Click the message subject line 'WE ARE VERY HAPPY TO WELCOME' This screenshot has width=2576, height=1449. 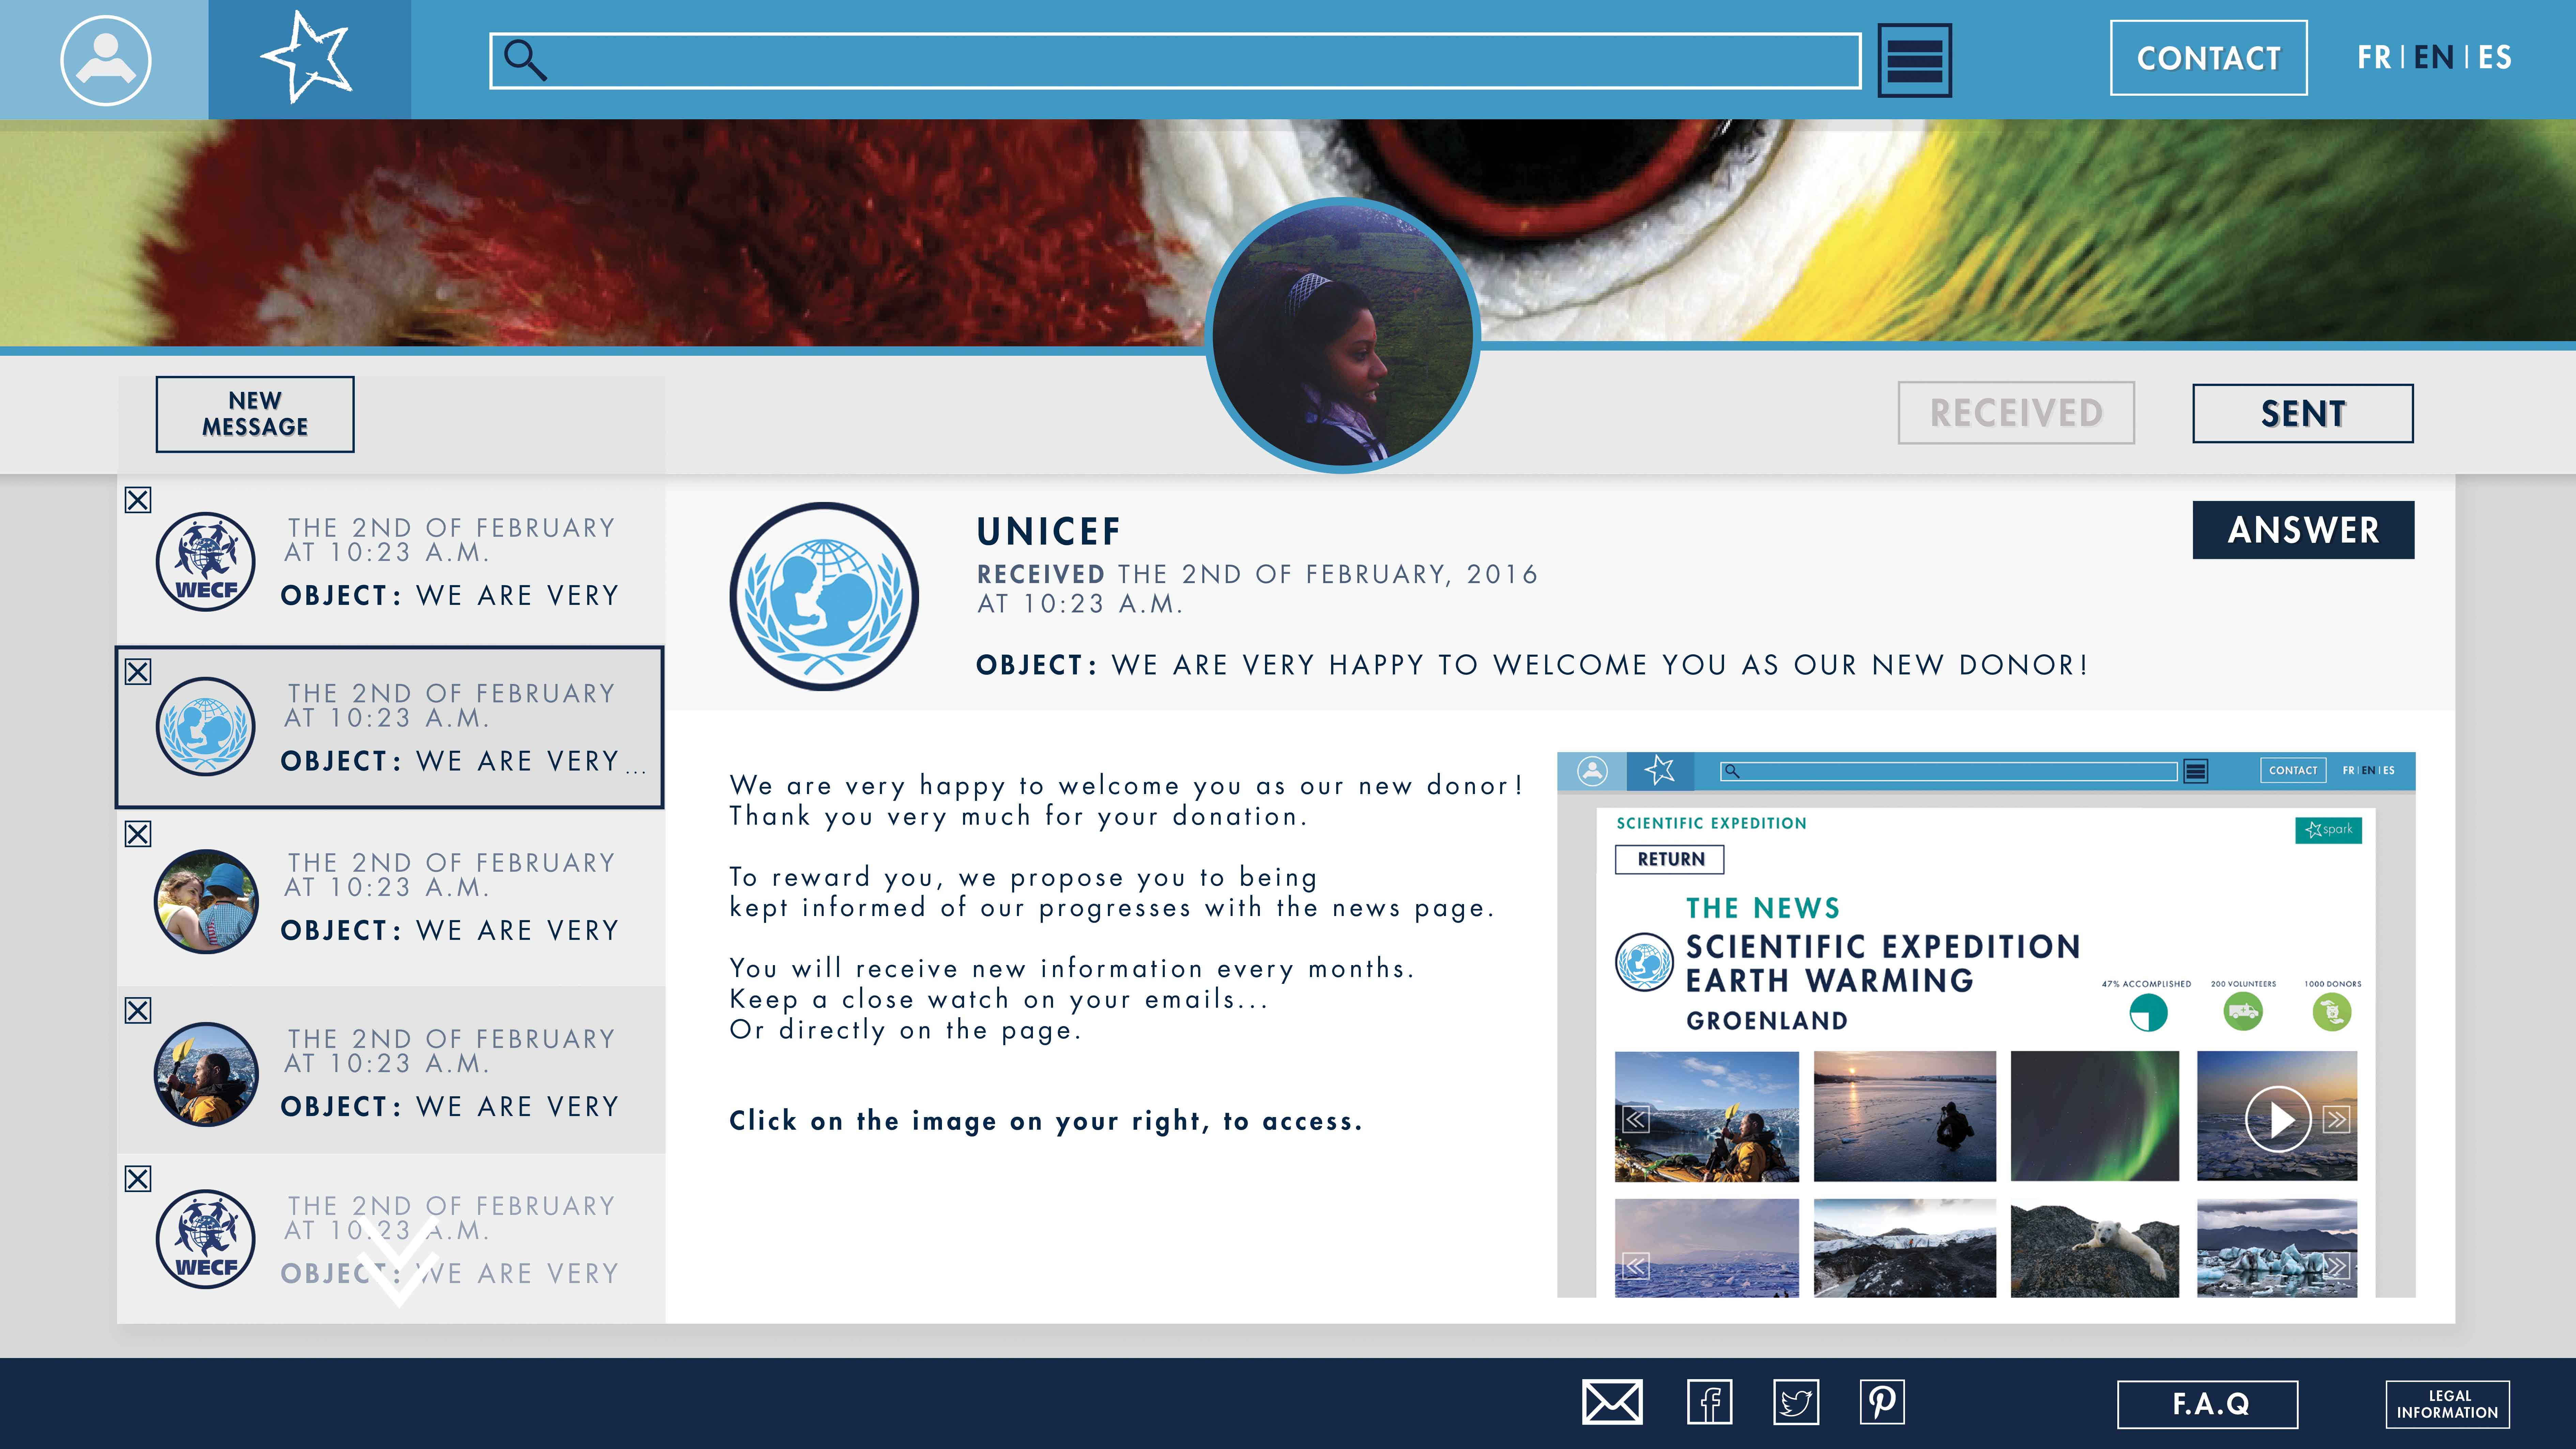[x=1532, y=665]
